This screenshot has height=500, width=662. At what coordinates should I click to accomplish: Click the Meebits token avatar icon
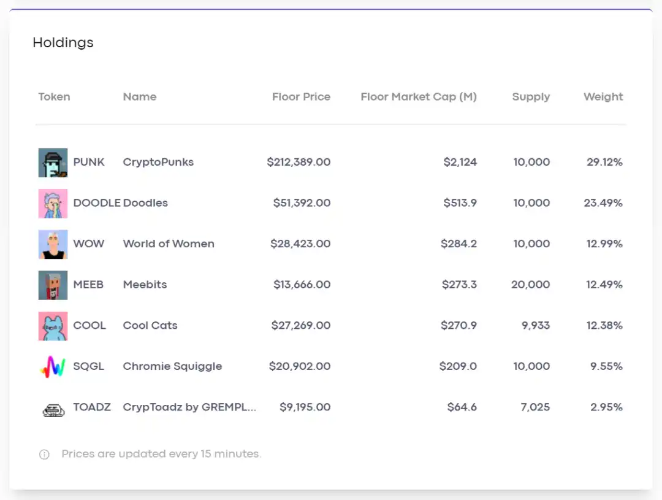click(53, 285)
